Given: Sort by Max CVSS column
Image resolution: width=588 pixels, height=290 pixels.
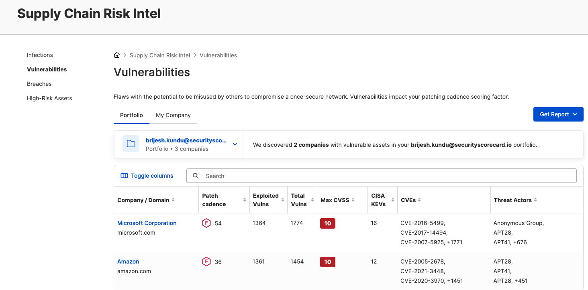Looking at the screenshot, I should pyautogui.click(x=353, y=200).
